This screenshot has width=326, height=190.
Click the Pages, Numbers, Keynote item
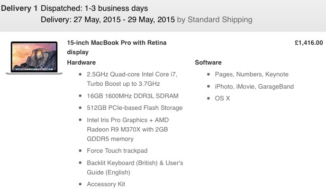pyautogui.click(x=252, y=74)
